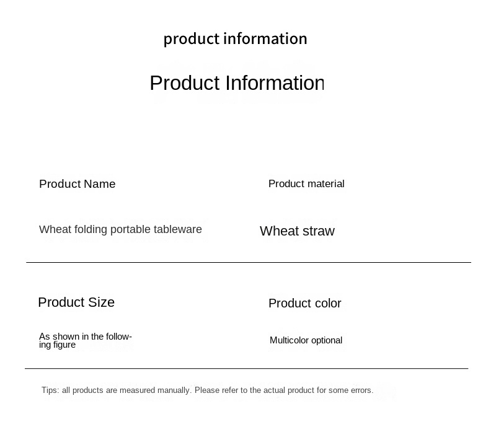496x432 pixels.
Task: Click the word 'tableware' in product name
Action: pyautogui.click(x=179, y=229)
